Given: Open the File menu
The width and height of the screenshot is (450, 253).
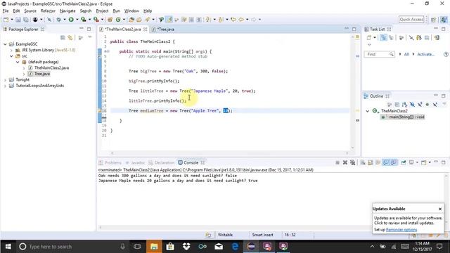Looking at the screenshot, I should click(x=6, y=11).
